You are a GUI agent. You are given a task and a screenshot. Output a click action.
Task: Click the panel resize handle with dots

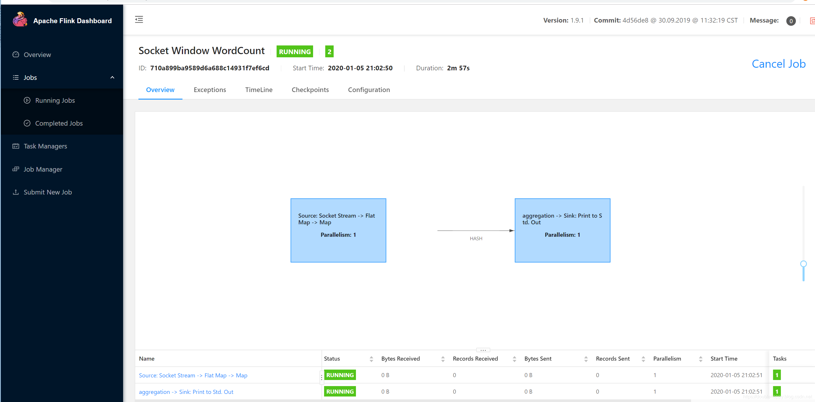(483, 350)
